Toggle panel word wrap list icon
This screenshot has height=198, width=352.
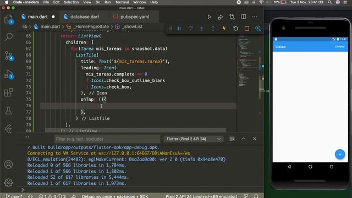coord(232,139)
